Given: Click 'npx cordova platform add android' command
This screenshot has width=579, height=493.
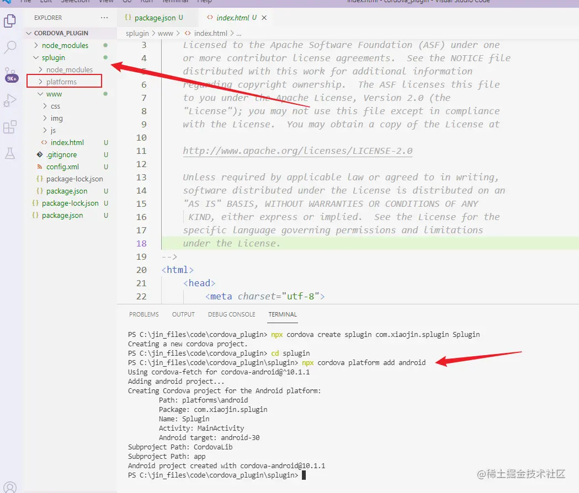Looking at the screenshot, I should [364, 363].
